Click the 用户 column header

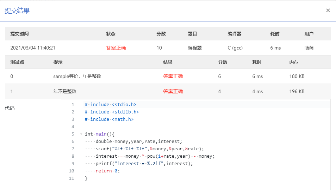point(309,34)
